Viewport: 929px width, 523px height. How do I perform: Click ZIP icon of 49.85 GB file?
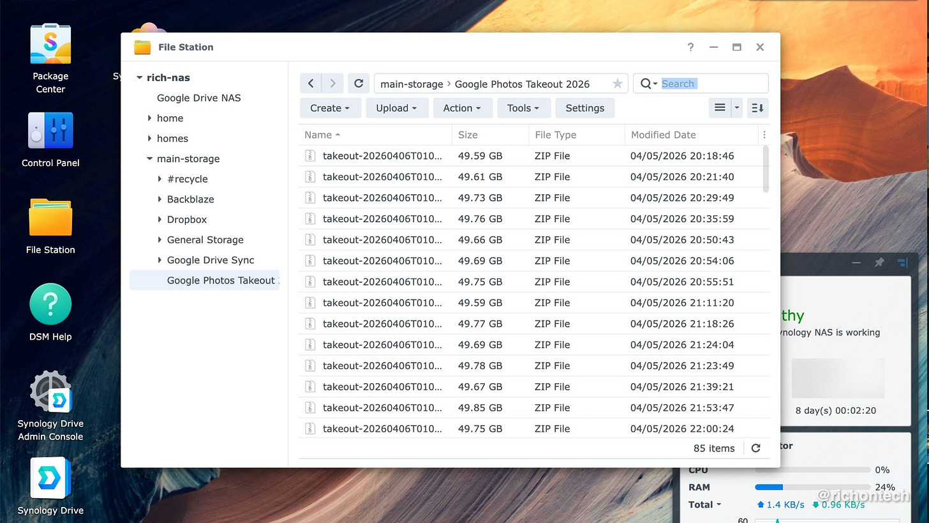310,407
